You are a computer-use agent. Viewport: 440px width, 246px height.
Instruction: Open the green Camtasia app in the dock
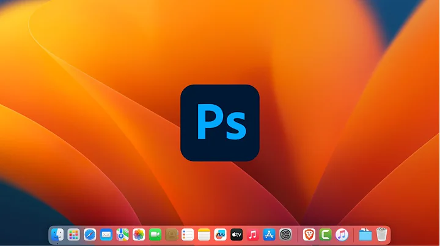[x=325, y=234]
